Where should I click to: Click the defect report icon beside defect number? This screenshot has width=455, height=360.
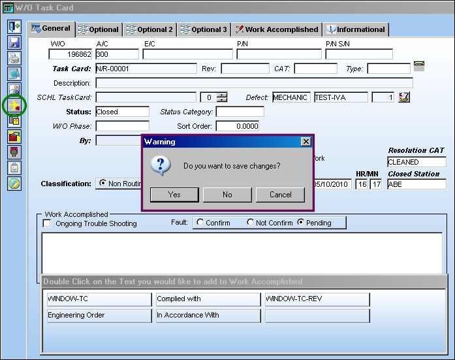[404, 97]
